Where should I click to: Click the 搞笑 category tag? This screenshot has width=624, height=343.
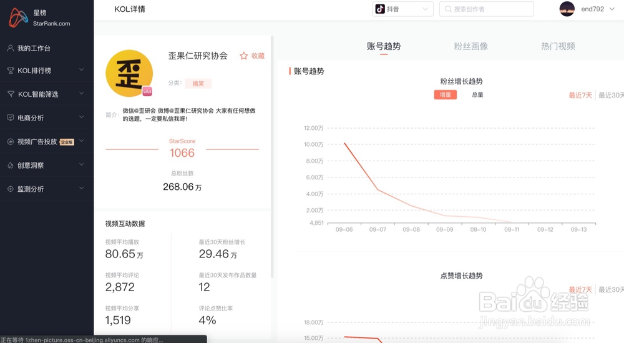click(x=198, y=84)
